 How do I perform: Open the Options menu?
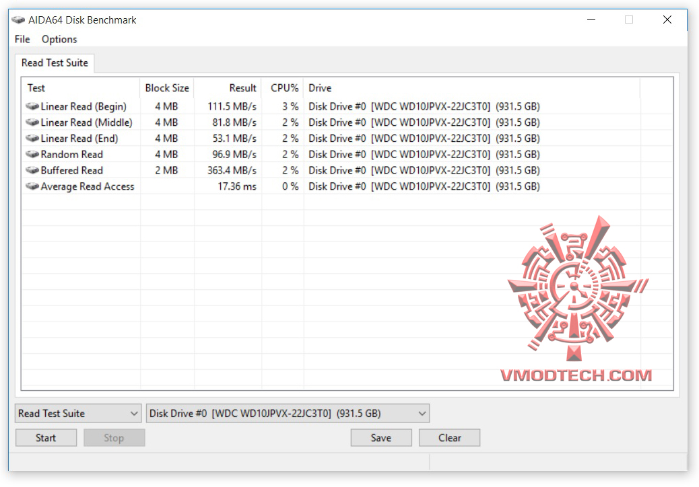pyautogui.click(x=59, y=39)
